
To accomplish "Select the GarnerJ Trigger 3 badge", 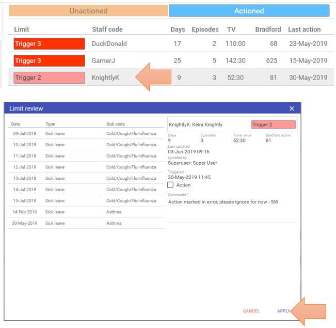I will point(50,61).
